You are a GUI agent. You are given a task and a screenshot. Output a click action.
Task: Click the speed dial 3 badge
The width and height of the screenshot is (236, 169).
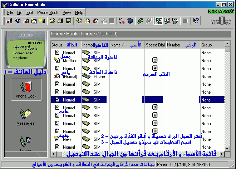point(155,131)
